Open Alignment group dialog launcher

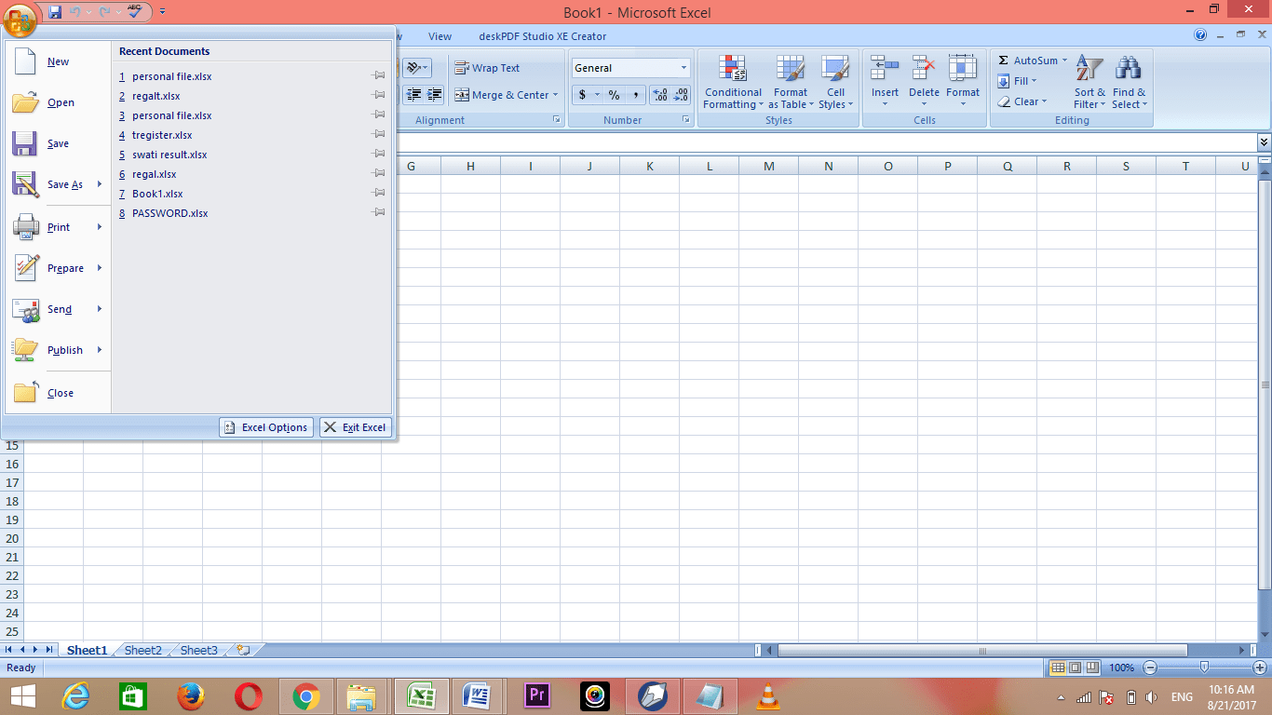pos(557,120)
